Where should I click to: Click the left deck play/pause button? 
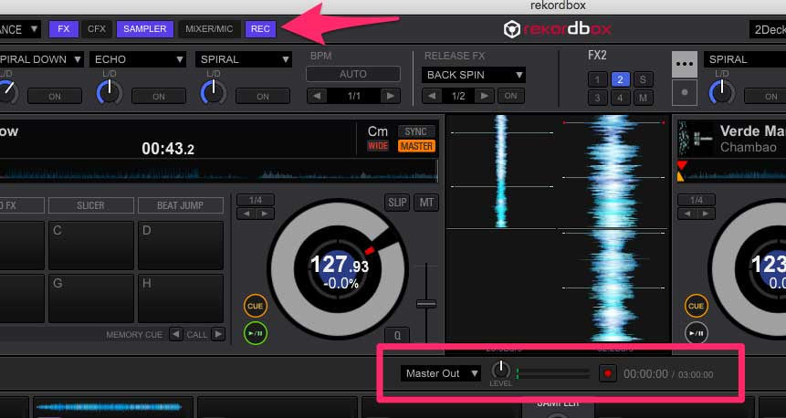255,333
